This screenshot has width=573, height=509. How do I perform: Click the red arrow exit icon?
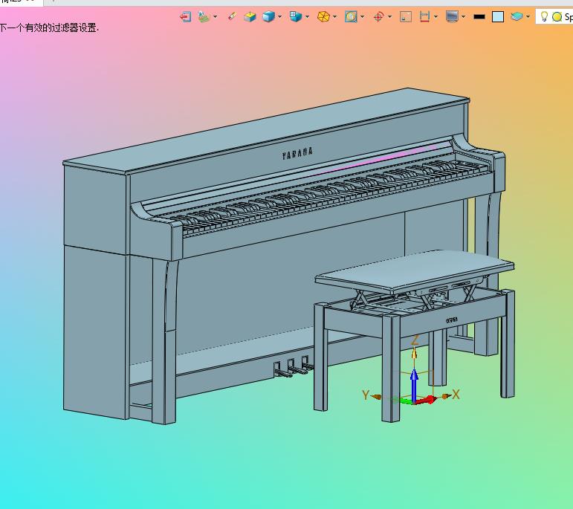(186, 17)
